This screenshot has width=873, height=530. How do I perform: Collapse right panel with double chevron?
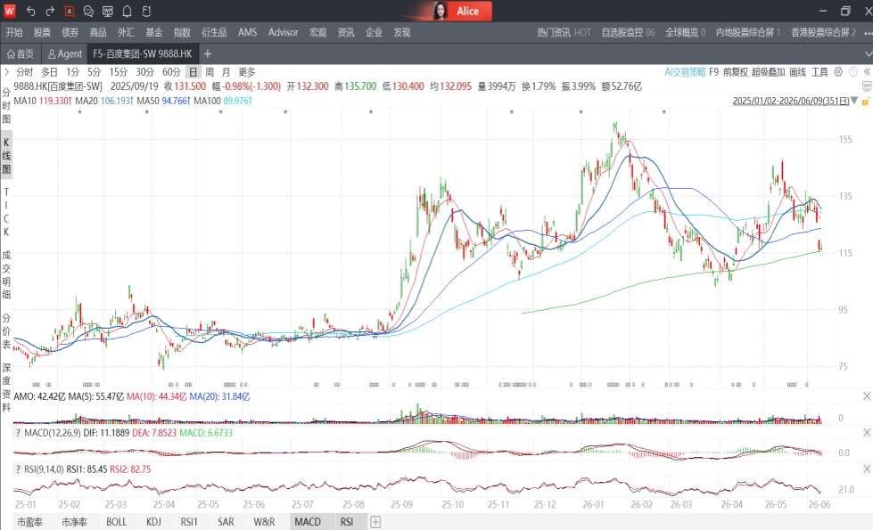click(x=867, y=72)
